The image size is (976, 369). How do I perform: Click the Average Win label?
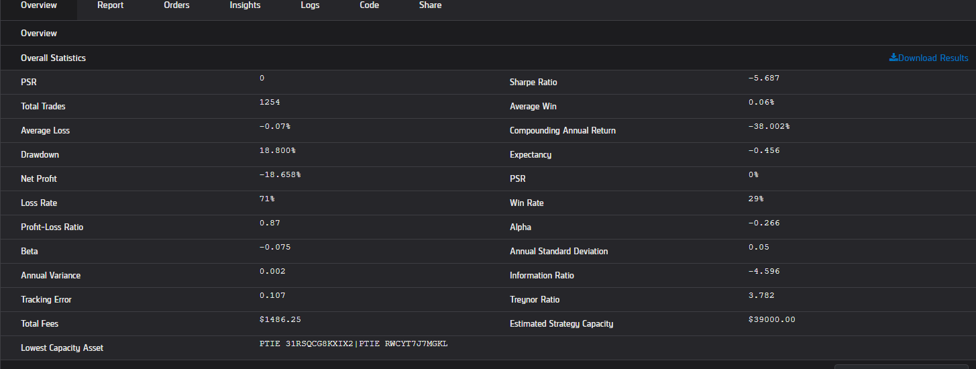point(533,107)
